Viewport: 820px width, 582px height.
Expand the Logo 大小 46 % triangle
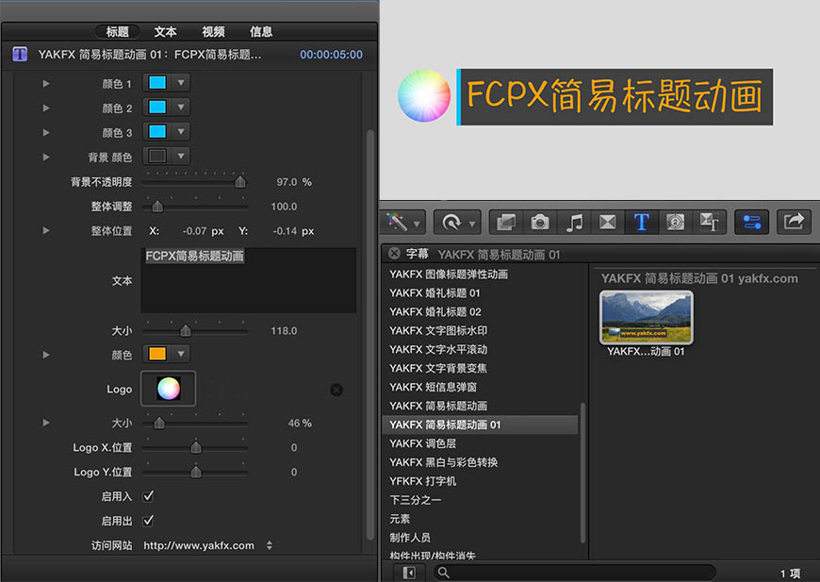pyautogui.click(x=46, y=423)
